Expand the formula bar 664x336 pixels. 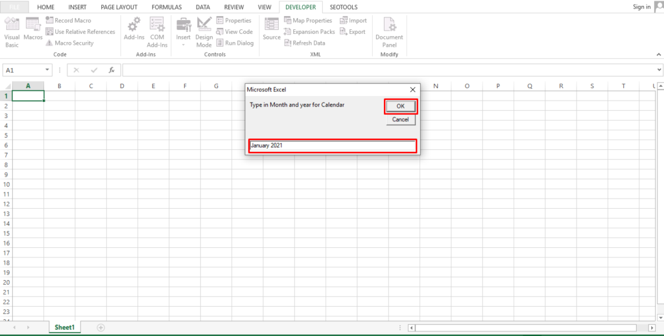pos(659,69)
